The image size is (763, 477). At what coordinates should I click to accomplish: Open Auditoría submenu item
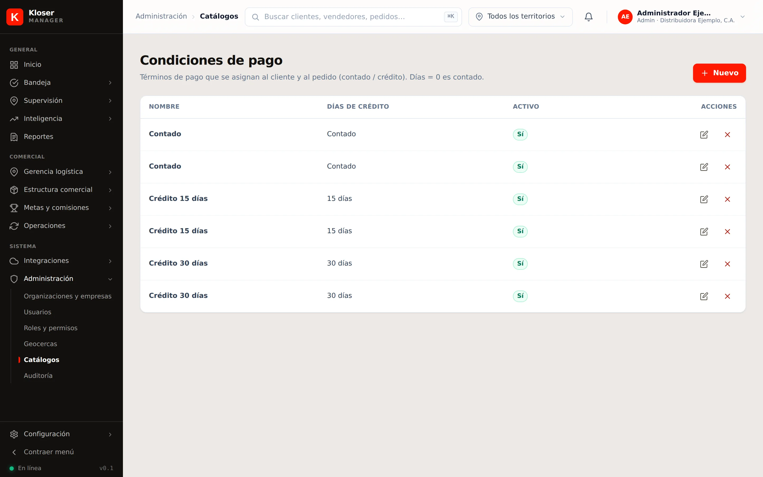[x=38, y=376]
